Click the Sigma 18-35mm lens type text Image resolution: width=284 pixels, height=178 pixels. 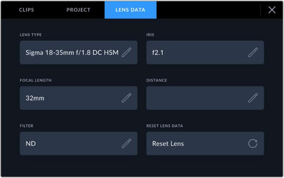point(72,53)
